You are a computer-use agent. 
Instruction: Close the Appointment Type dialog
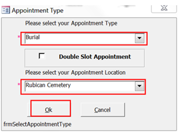point(164,9)
